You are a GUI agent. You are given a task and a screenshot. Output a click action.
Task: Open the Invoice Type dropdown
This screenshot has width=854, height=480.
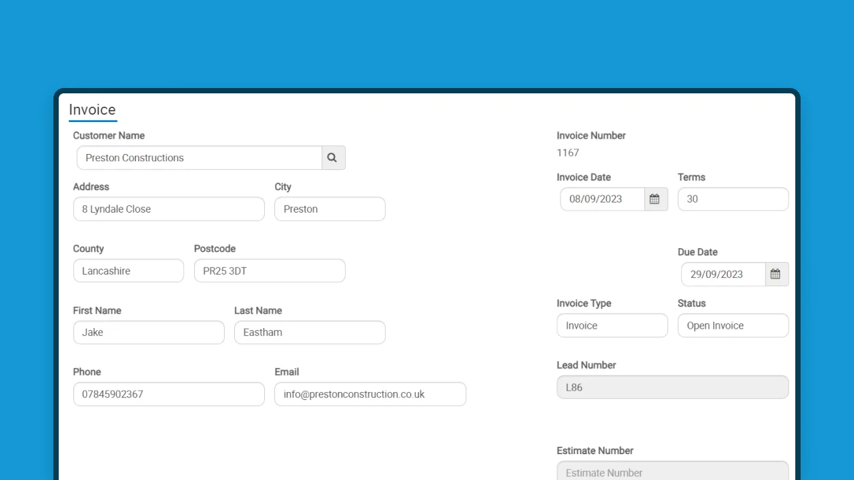612,325
